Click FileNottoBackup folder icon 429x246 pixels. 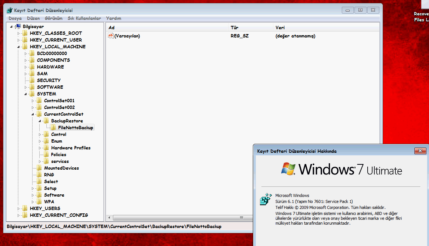[x=53, y=127]
